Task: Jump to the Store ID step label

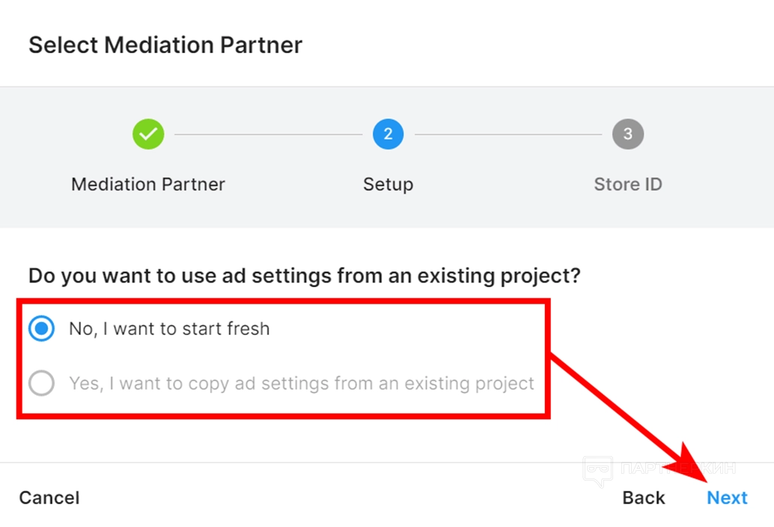Action: pos(627,184)
